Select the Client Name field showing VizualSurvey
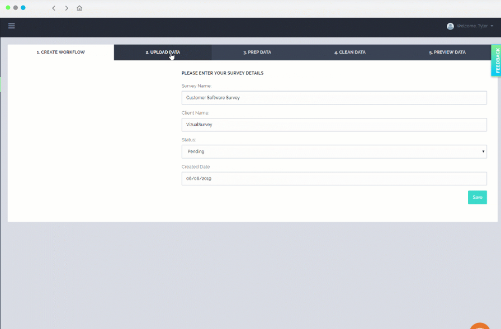The width and height of the screenshot is (501, 329). click(x=334, y=125)
